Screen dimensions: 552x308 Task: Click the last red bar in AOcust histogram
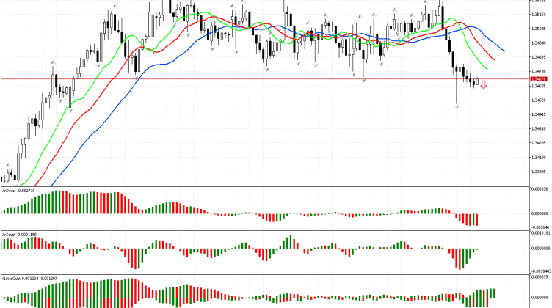[477, 219]
